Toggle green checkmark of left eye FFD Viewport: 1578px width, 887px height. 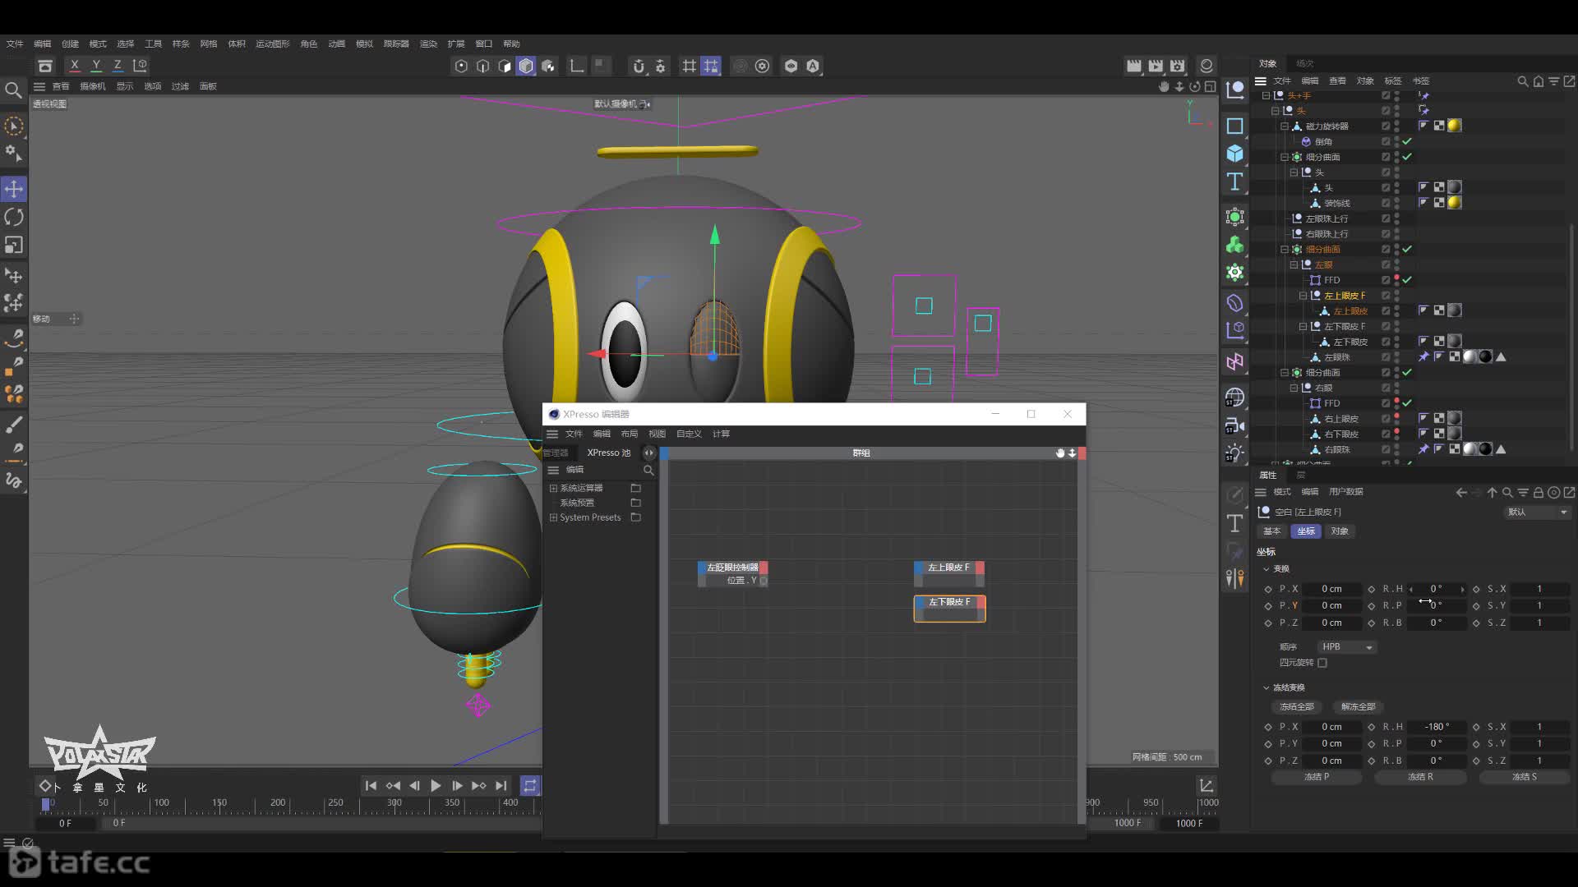[x=1407, y=280]
